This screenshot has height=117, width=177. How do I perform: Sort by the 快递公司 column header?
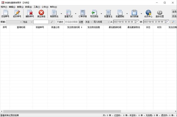tap(55, 27)
